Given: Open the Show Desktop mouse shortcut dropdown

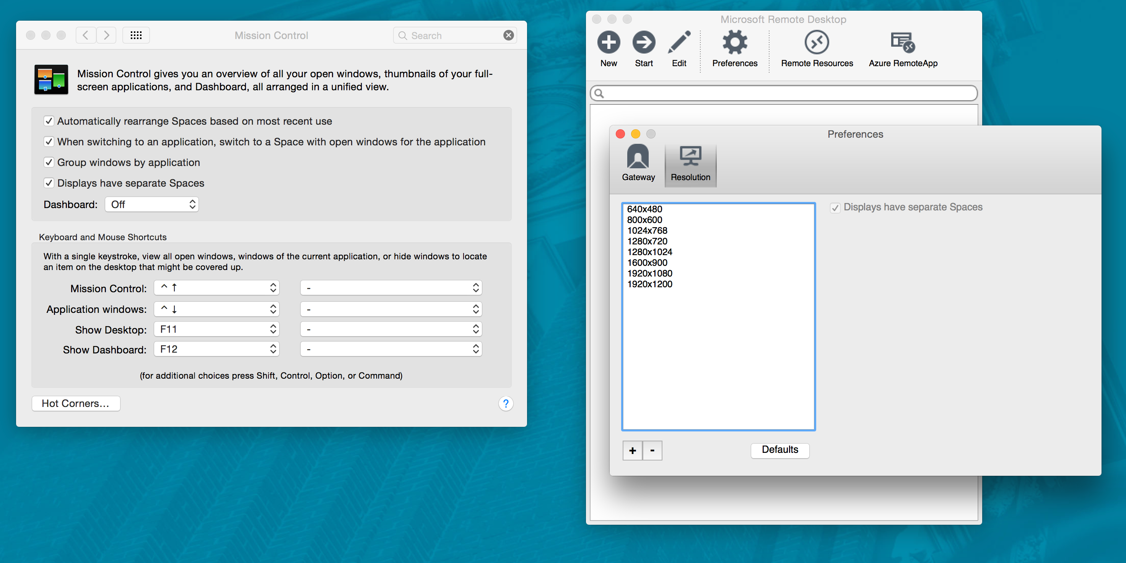Looking at the screenshot, I should coord(391,329).
